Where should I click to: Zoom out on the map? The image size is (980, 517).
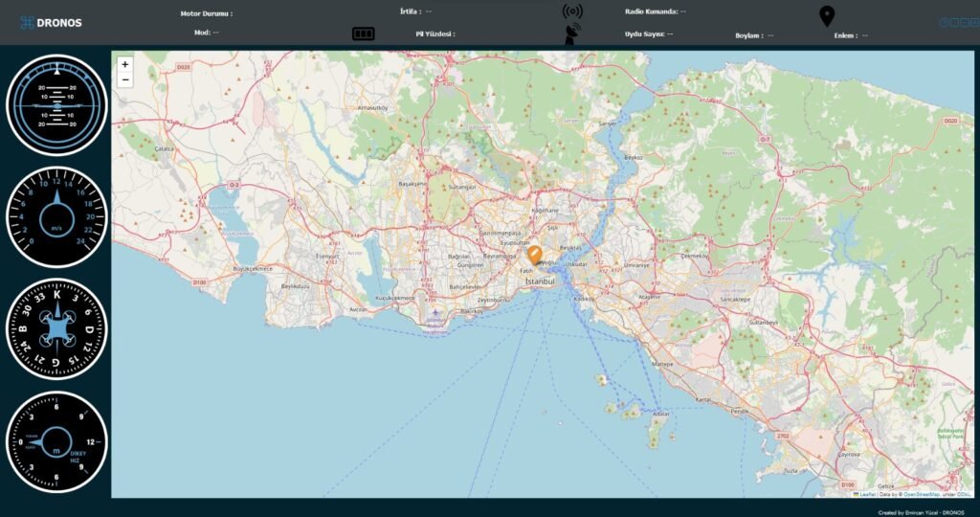pos(125,80)
